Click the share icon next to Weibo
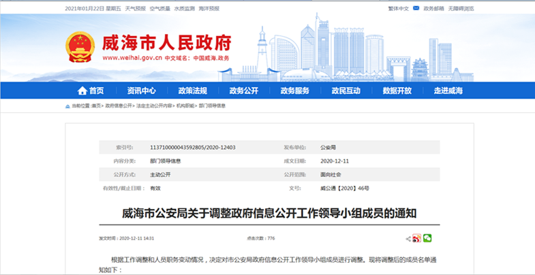 coord(408,239)
